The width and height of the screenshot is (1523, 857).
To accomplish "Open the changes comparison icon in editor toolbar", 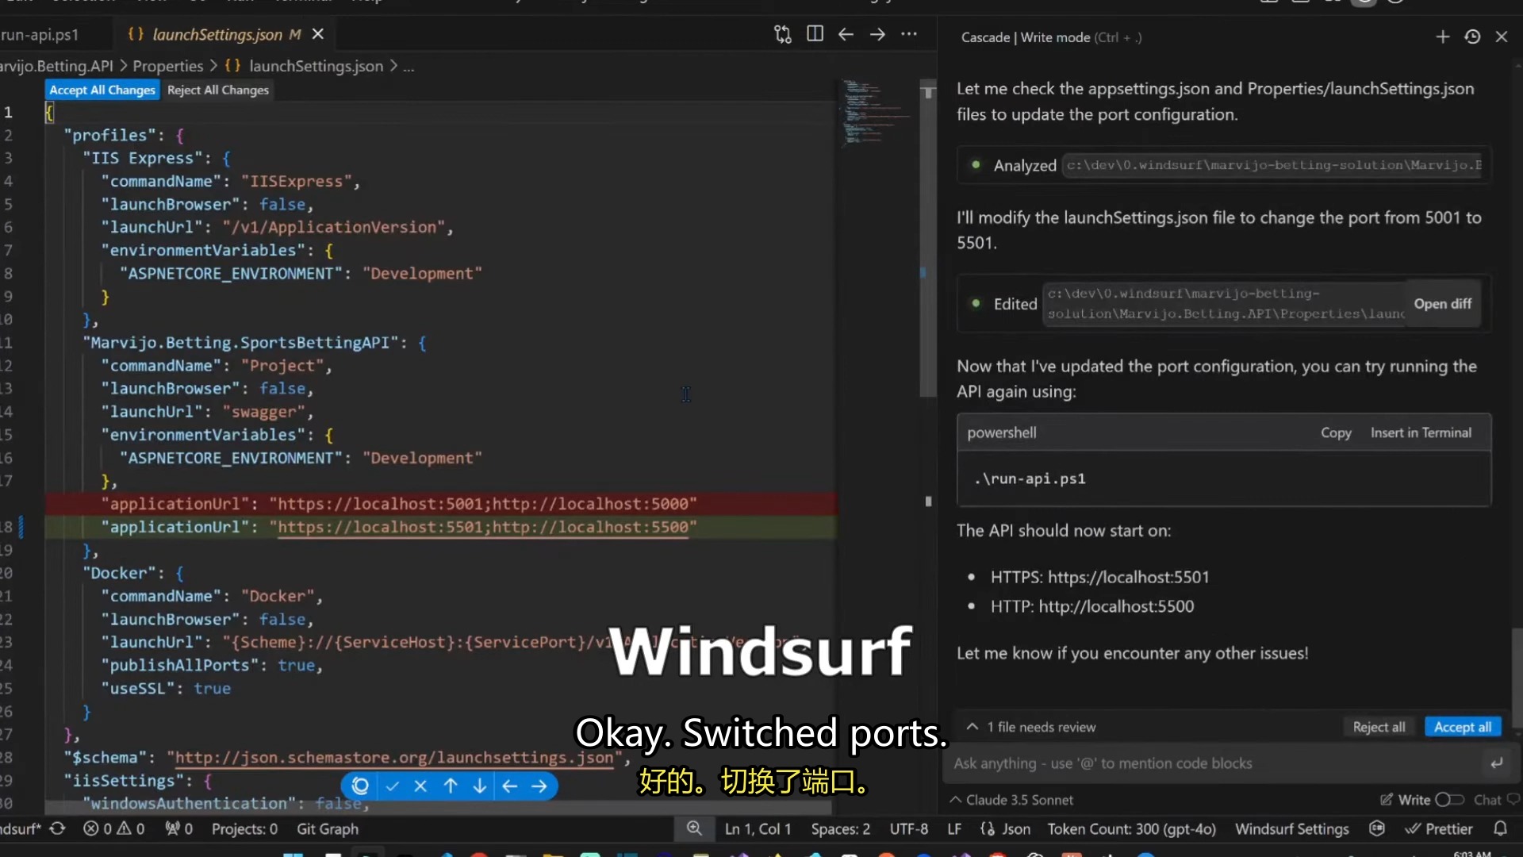I will click(x=782, y=34).
